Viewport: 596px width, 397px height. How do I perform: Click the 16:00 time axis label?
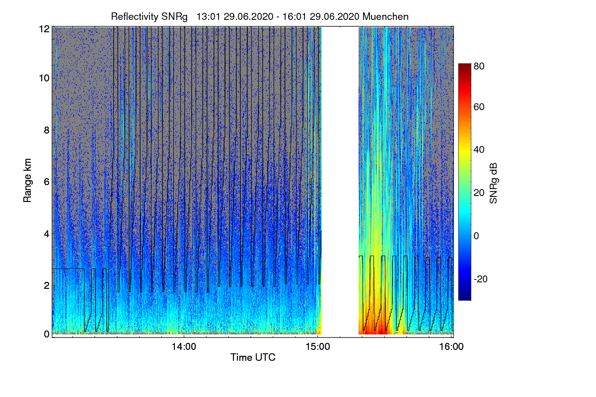(451, 347)
